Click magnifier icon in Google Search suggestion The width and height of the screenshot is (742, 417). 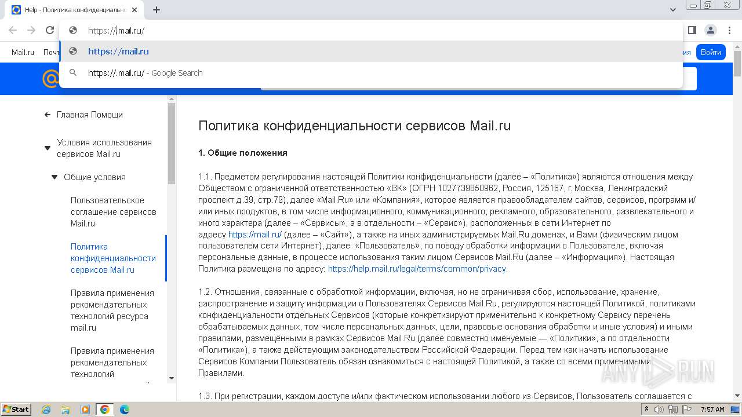click(x=73, y=73)
